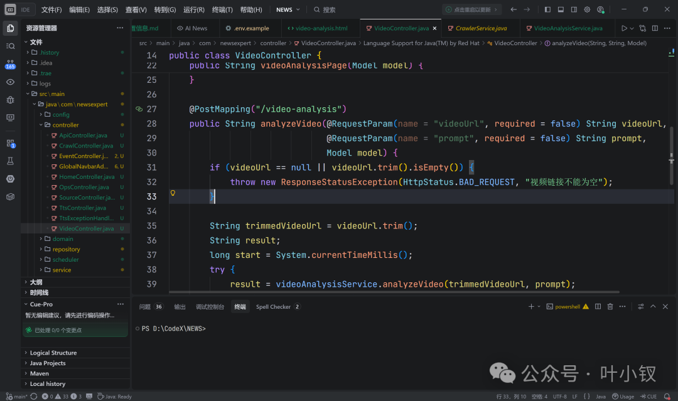The height and width of the screenshot is (401, 678).
Task: Click 行 33, 列 10 cursor position
Action: (x=511, y=396)
